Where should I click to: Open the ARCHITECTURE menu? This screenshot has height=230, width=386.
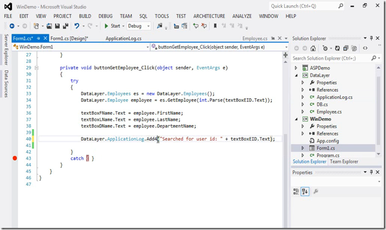(x=209, y=16)
